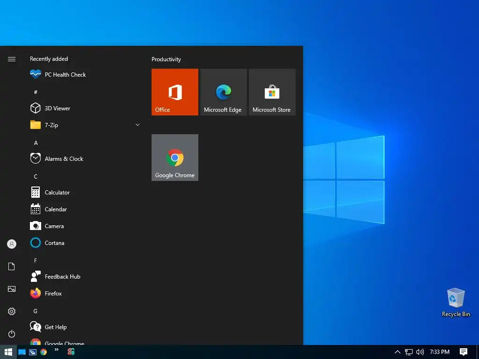Open Pictures from Start sidebar

point(12,289)
